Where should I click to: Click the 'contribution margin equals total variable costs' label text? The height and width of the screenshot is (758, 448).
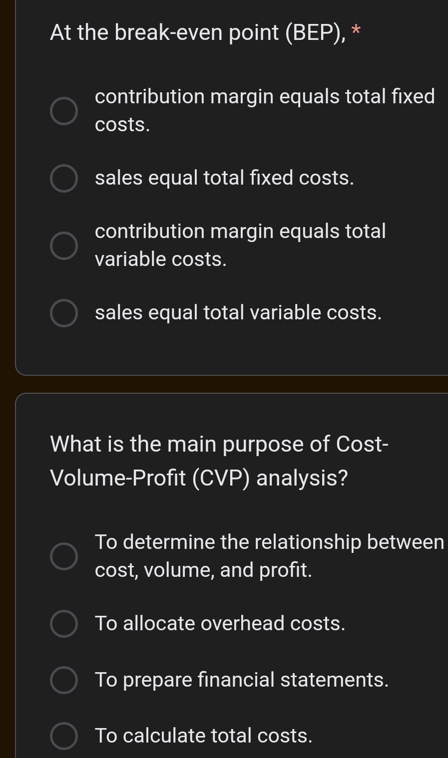click(x=240, y=232)
